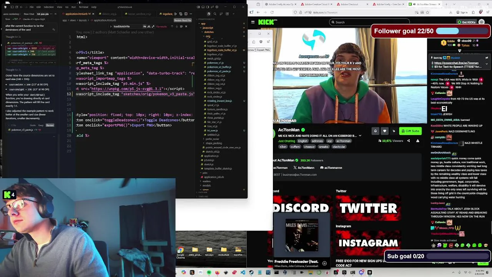Image resolution: width=492 pixels, height=277 pixels.
Task: Open the Selection menu in the editor
Action: 48,7
